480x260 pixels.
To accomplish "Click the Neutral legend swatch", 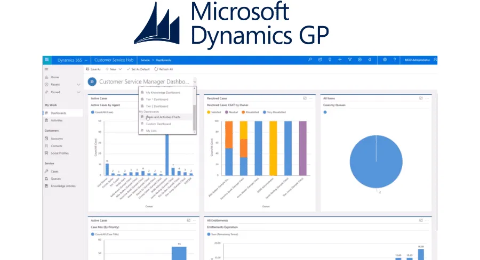I will coord(227,112).
